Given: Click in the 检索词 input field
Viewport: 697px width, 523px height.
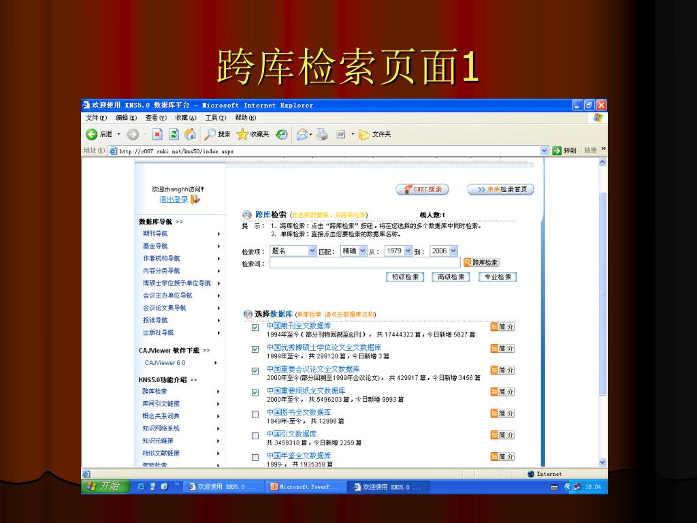Looking at the screenshot, I should click(365, 263).
